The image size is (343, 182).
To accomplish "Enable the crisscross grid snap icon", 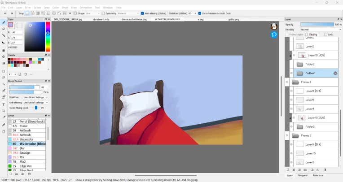I will 38,13.
